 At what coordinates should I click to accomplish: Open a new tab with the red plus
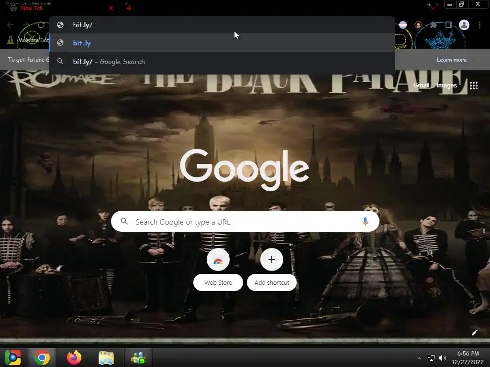point(129,9)
